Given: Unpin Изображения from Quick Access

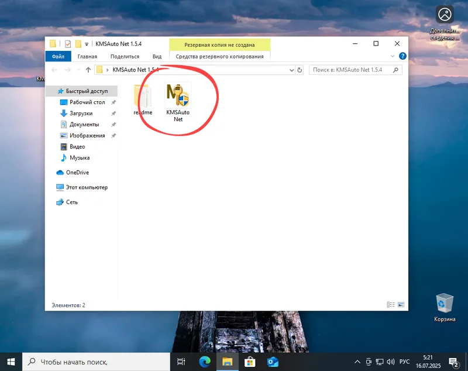Looking at the screenshot, I should tap(115, 135).
